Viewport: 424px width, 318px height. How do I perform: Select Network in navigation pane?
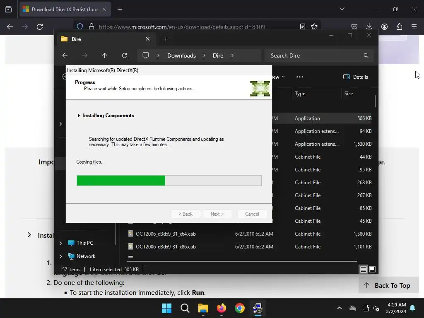click(x=86, y=256)
